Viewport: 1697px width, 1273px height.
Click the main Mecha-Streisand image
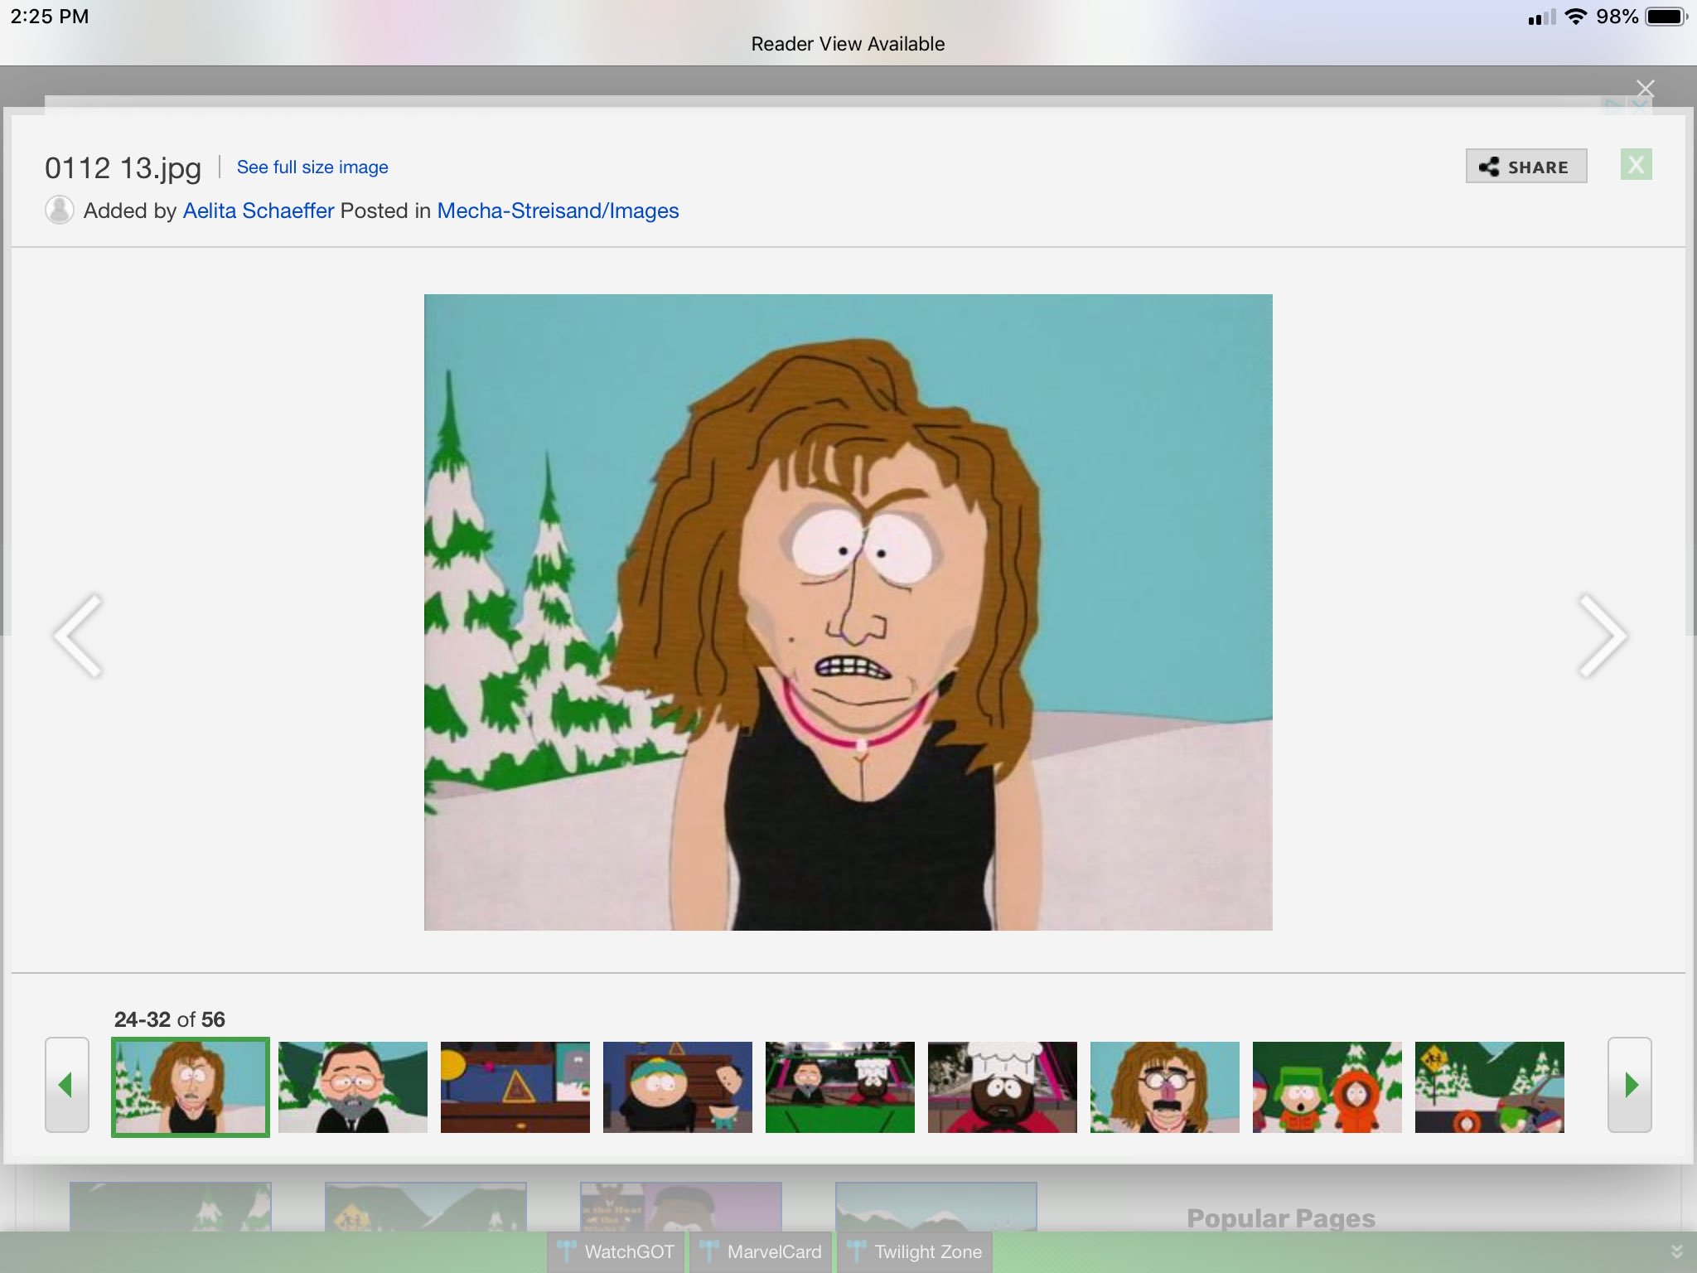848,612
